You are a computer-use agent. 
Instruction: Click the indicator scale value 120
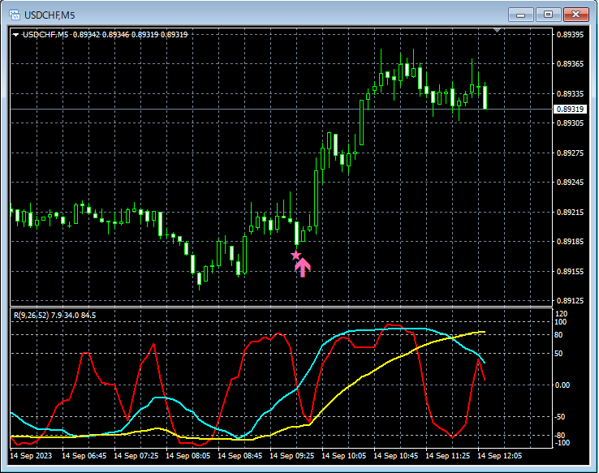pyautogui.click(x=561, y=314)
